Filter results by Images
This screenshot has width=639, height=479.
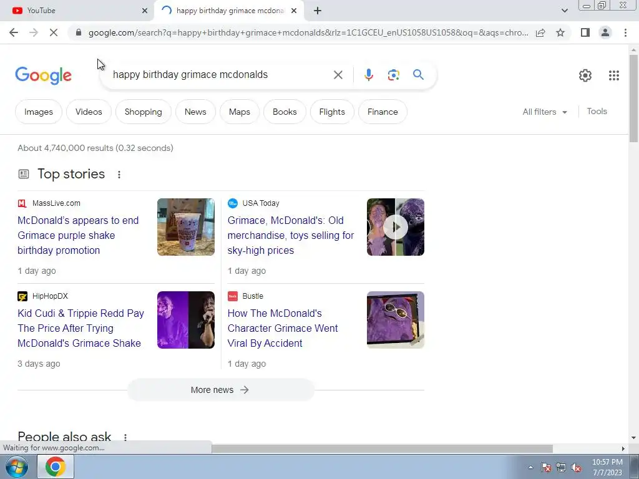click(x=38, y=112)
